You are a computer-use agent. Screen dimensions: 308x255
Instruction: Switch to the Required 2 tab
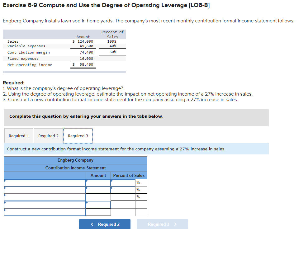[x=48, y=135]
